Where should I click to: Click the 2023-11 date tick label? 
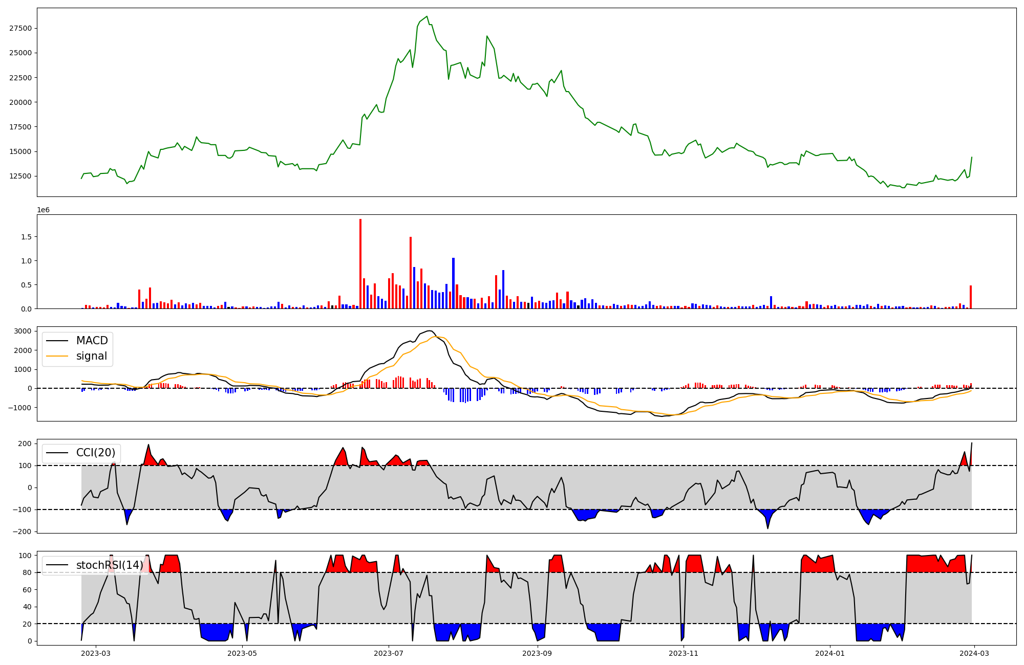coord(684,653)
